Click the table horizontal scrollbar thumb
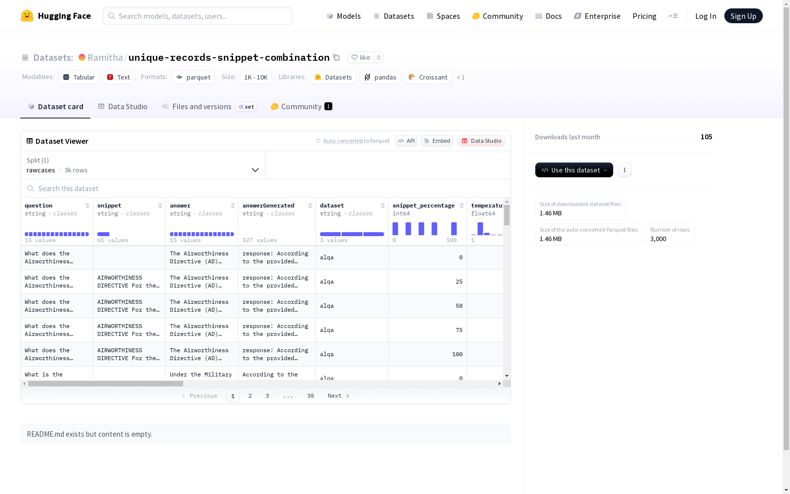This screenshot has width=790, height=494. click(x=106, y=383)
